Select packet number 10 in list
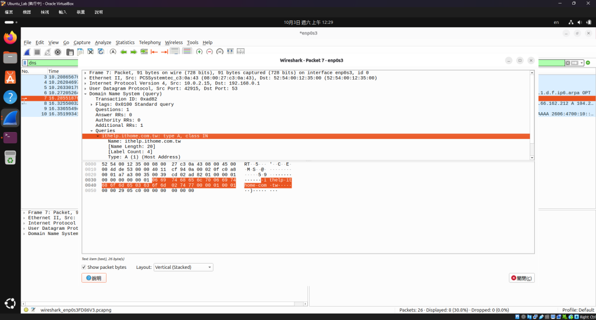596x320 pixels. pyautogui.click(x=50, y=113)
